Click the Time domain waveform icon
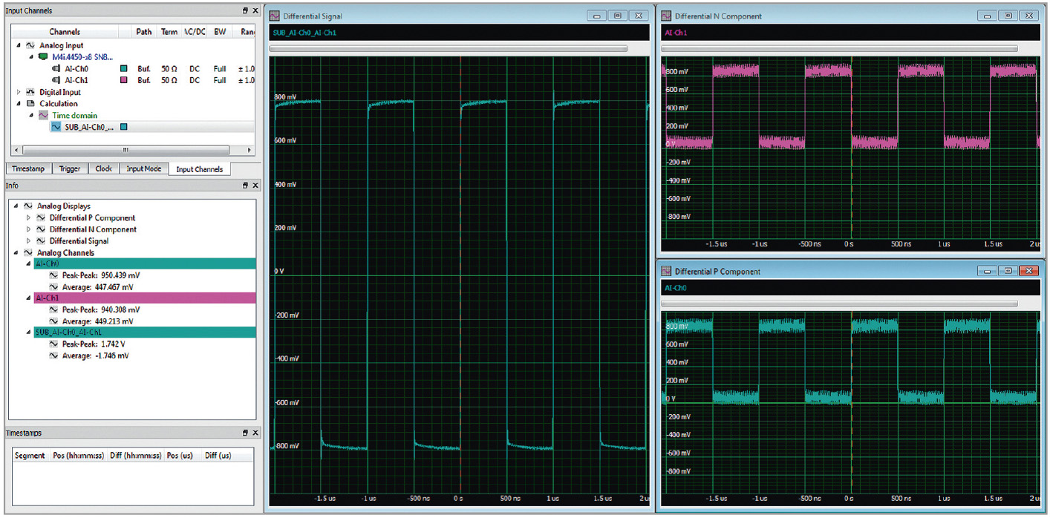The image size is (1050, 518). point(42,116)
